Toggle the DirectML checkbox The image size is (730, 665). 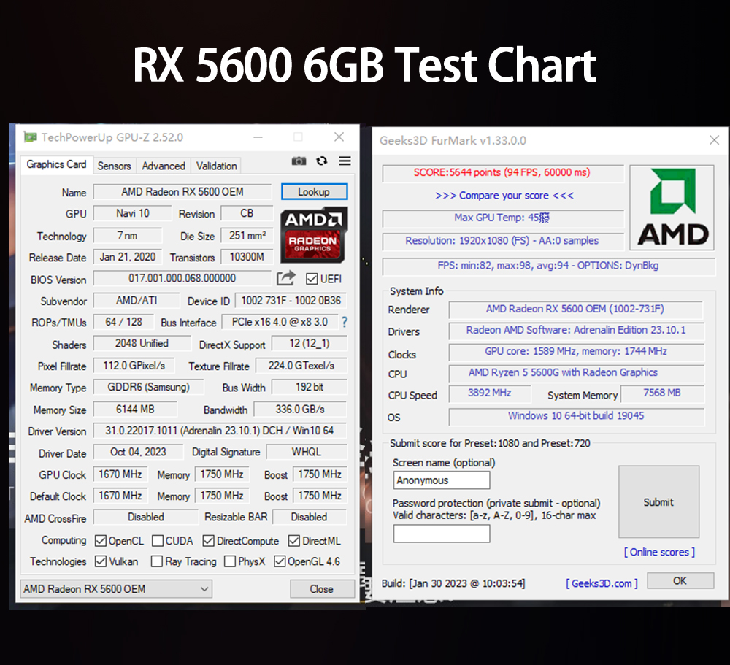293,541
